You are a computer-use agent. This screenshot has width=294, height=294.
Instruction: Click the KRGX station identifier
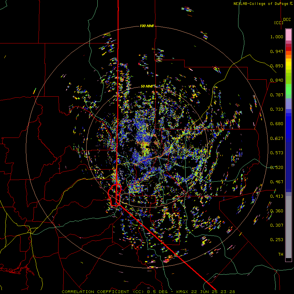click(x=182, y=292)
